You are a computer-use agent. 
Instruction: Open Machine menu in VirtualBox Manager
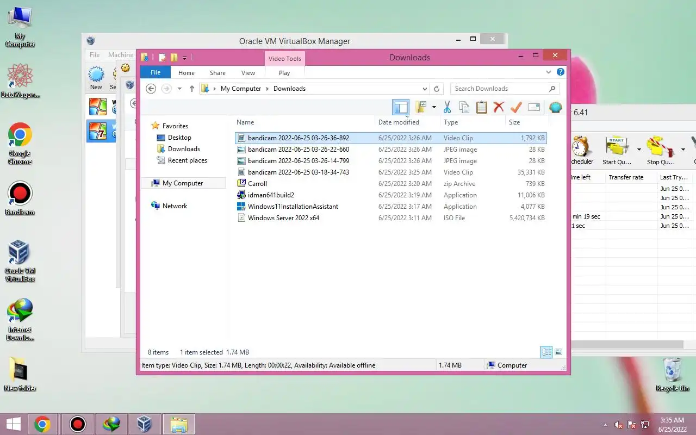point(120,55)
